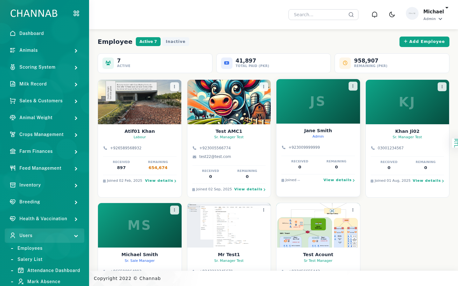
Task: Click the Users person icon
Action: [13, 235]
